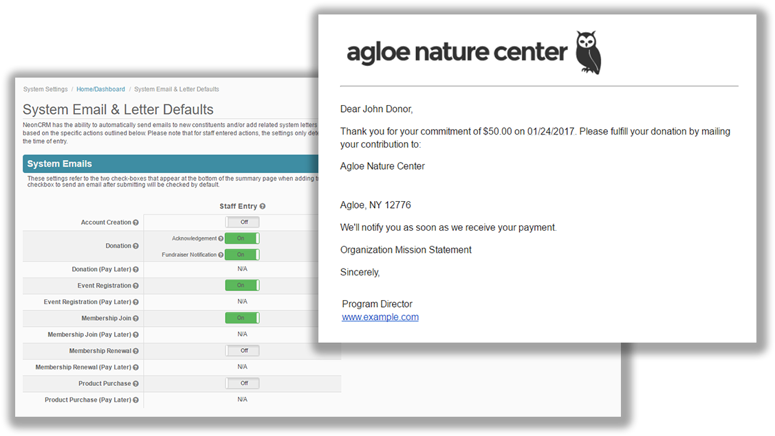This screenshot has width=775, height=436.
Task: Click help icon beside Staff Entry header
Action: (263, 207)
